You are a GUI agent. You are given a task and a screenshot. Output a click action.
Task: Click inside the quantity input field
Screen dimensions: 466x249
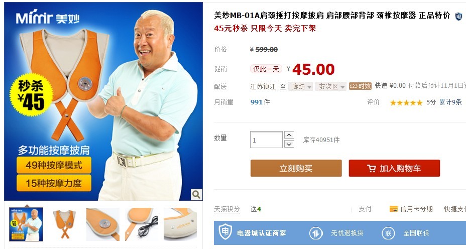pyautogui.click(x=266, y=140)
